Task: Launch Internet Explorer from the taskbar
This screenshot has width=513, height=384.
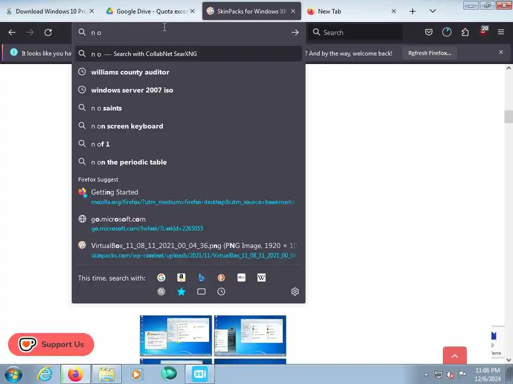Action: [45, 374]
